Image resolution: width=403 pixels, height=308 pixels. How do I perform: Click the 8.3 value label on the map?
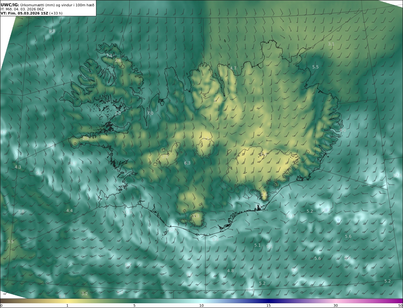click(x=52, y=31)
